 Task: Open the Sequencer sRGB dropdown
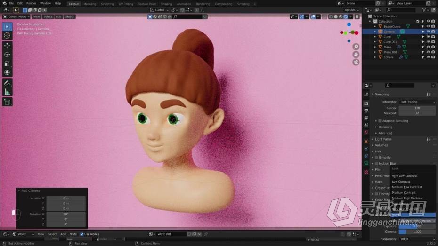pyautogui.click(x=417, y=239)
